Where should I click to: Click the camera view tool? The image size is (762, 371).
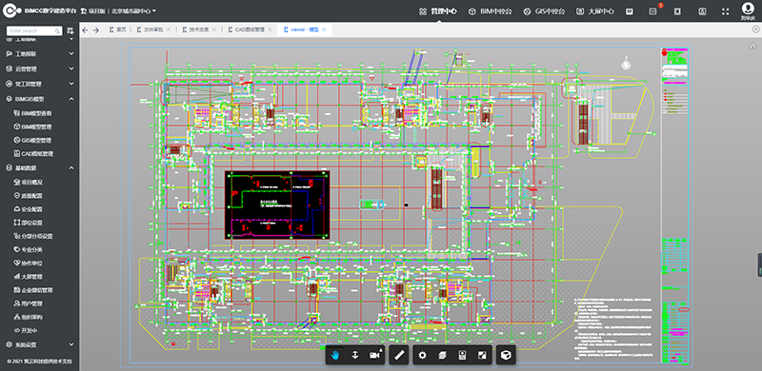click(374, 355)
